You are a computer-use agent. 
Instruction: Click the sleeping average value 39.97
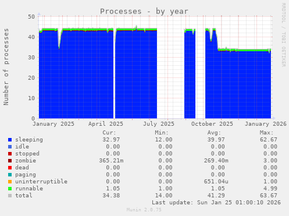(216, 140)
